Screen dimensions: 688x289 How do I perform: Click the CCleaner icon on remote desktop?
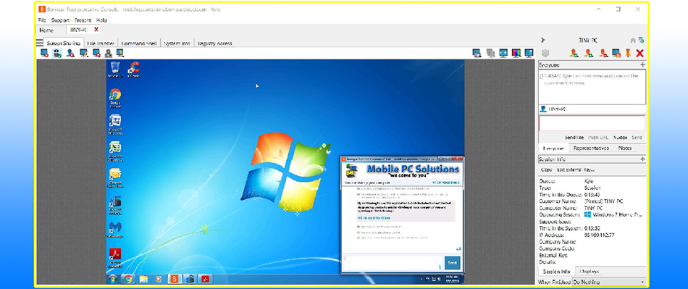click(x=133, y=70)
